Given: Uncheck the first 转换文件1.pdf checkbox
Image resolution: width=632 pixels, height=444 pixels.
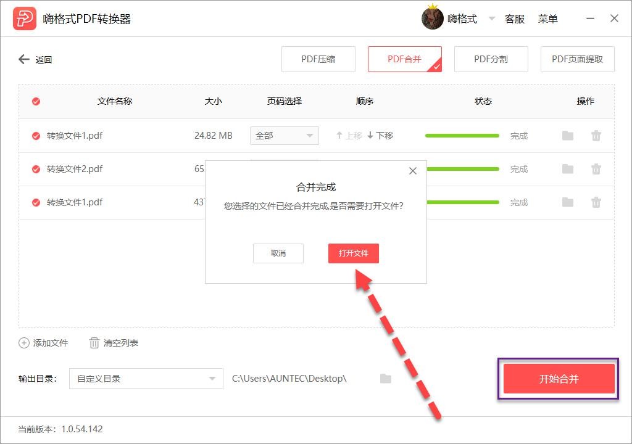Looking at the screenshot, I should (36, 136).
